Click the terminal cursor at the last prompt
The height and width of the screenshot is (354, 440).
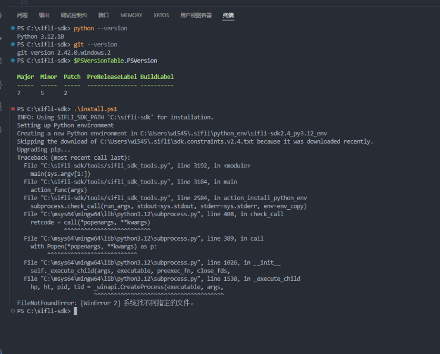[x=75, y=311]
